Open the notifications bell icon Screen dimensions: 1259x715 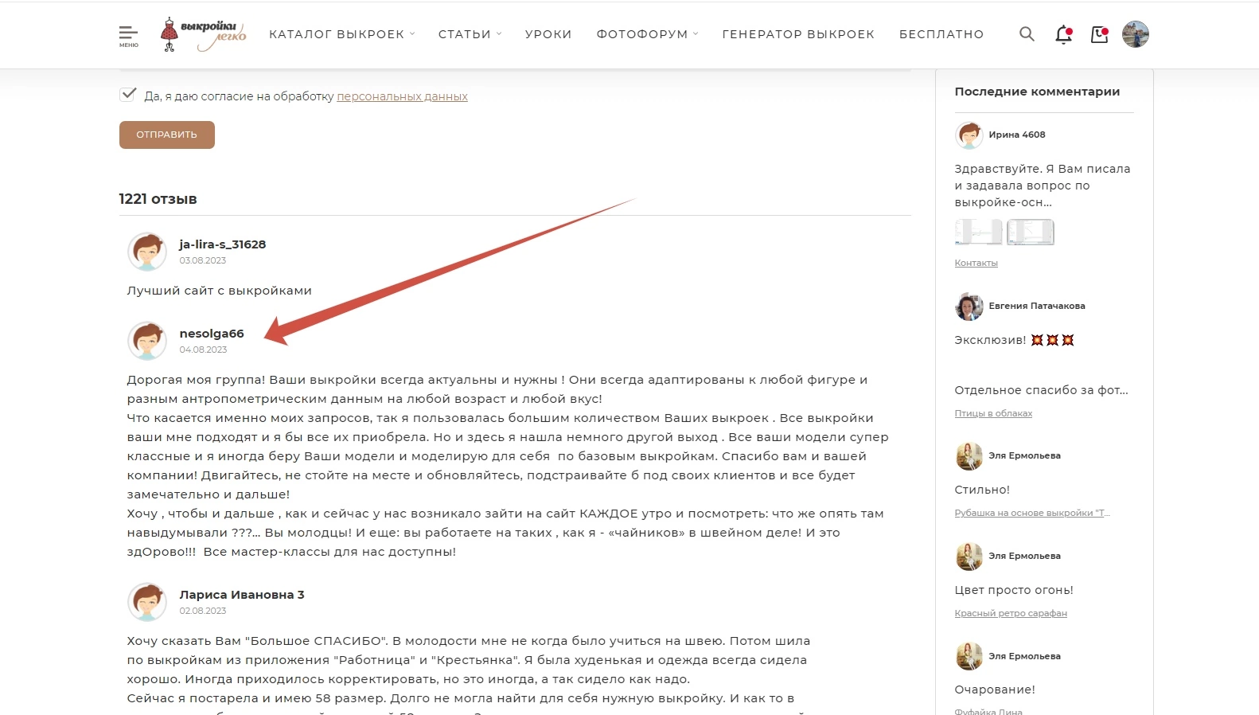click(x=1064, y=34)
